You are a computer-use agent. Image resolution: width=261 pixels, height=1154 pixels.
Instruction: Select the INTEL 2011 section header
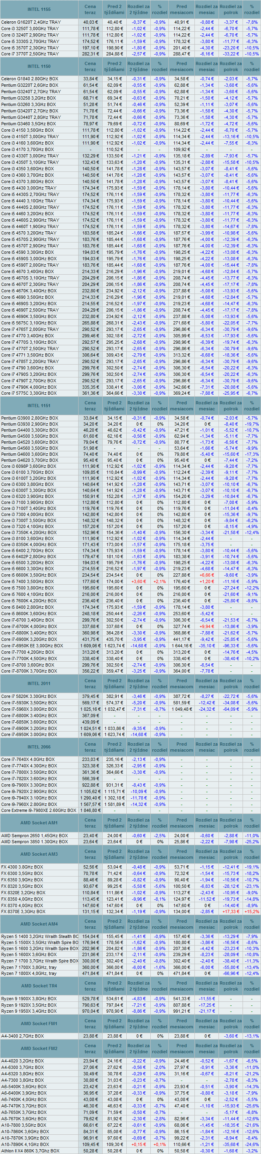[39, 684]
